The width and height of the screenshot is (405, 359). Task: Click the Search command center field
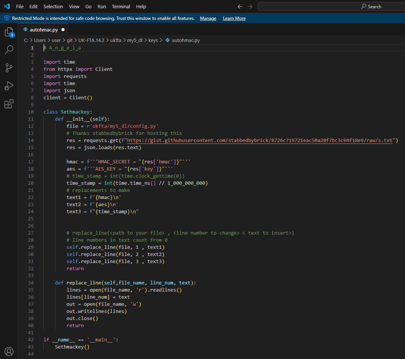pyautogui.click(x=331, y=6)
